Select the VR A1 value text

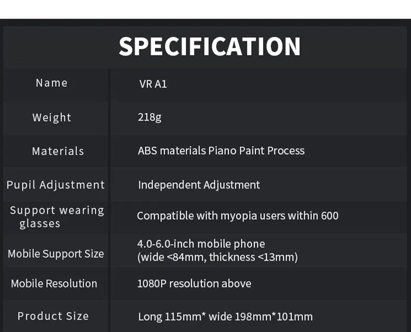[153, 84]
